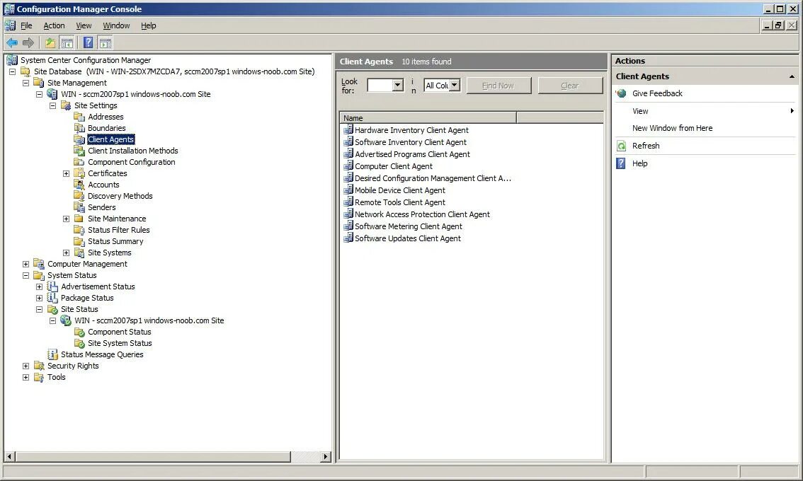
Task: Click the Back navigation arrow
Action: tap(11, 42)
